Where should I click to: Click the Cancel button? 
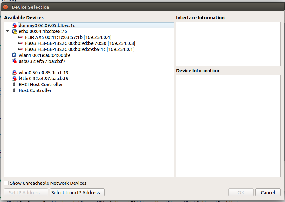[x=268, y=193]
